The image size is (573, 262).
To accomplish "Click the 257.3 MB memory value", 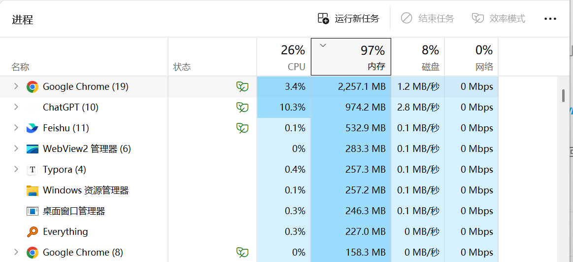I will [366, 170].
